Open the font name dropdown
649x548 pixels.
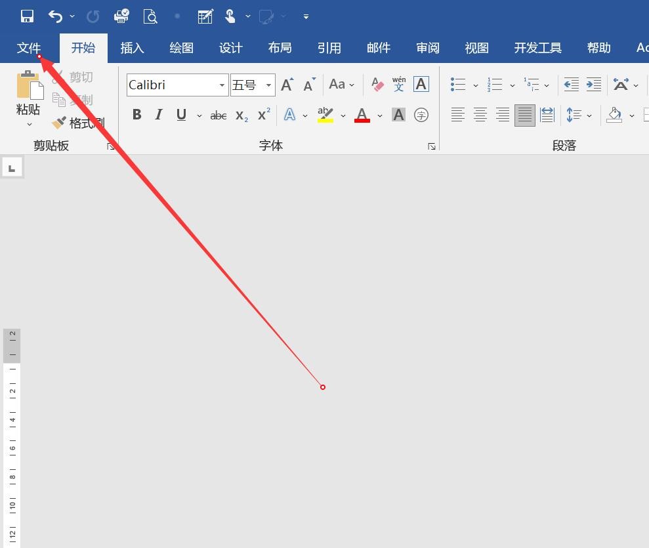pos(221,85)
